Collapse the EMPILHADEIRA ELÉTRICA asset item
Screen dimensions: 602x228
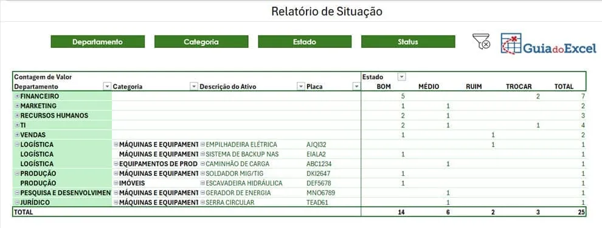[x=202, y=144]
